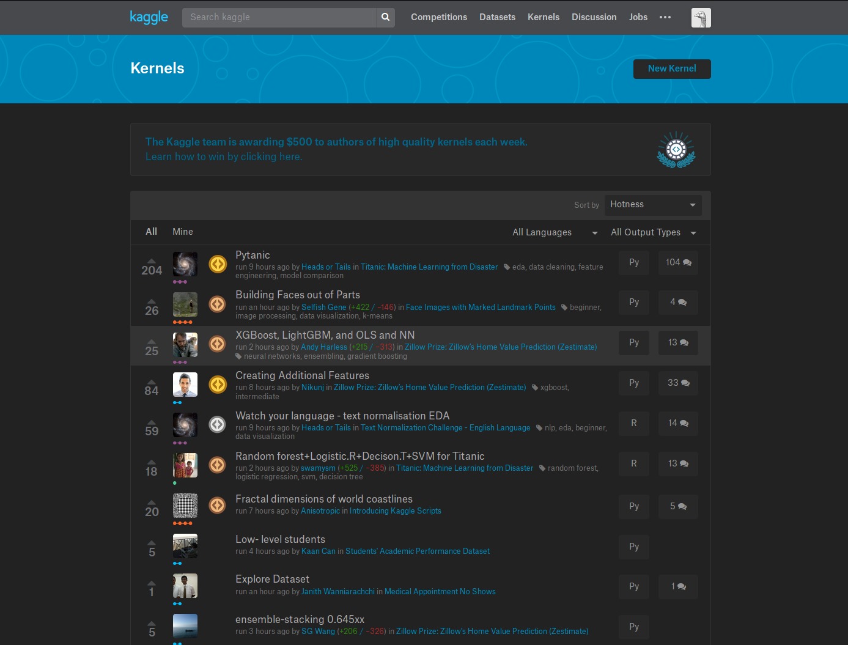This screenshot has height=645, width=848.
Task: Go to Datasets in the navbar
Action: (x=497, y=17)
